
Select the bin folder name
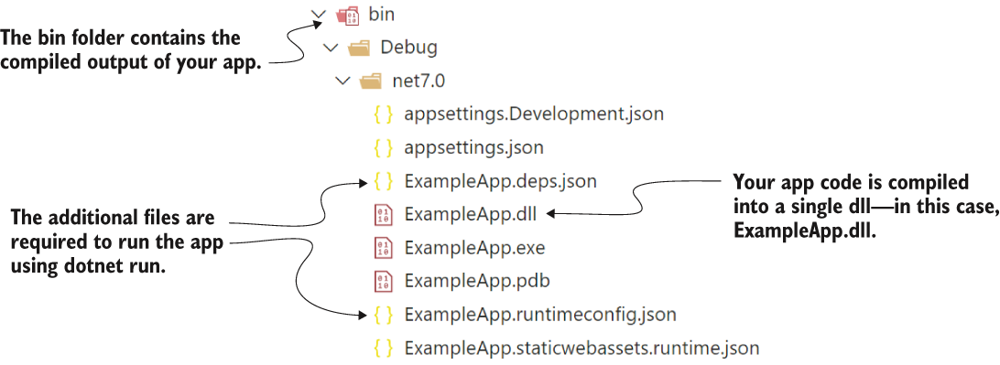(x=381, y=14)
